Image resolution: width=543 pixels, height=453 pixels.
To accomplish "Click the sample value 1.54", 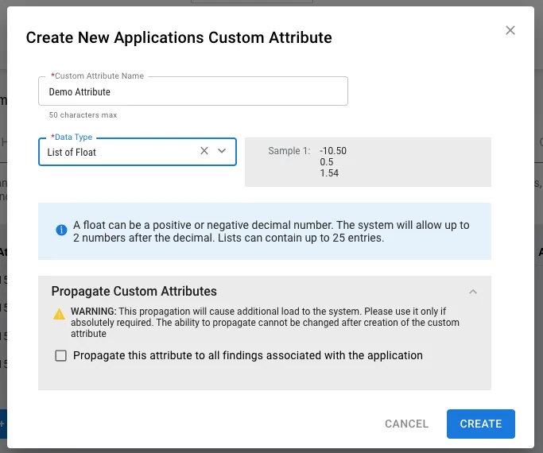I will tap(329, 173).
